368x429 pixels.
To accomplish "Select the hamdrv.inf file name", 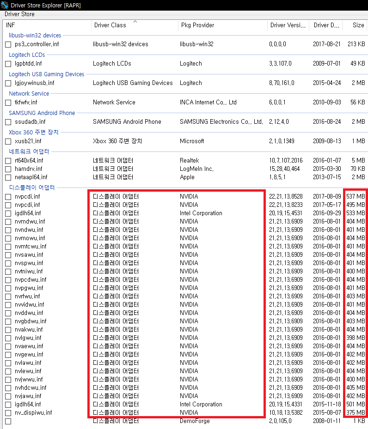I will (x=29, y=169).
